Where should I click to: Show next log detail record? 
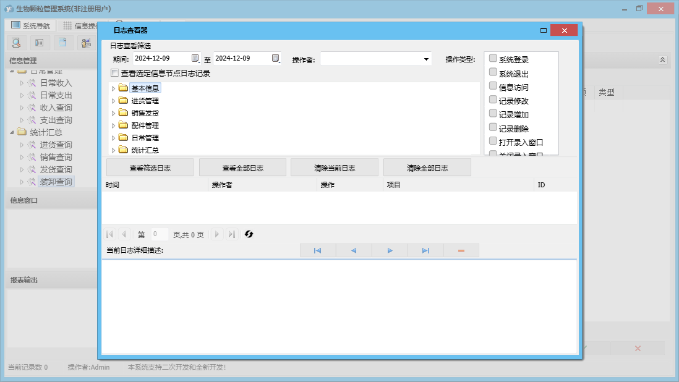point(390,250)
